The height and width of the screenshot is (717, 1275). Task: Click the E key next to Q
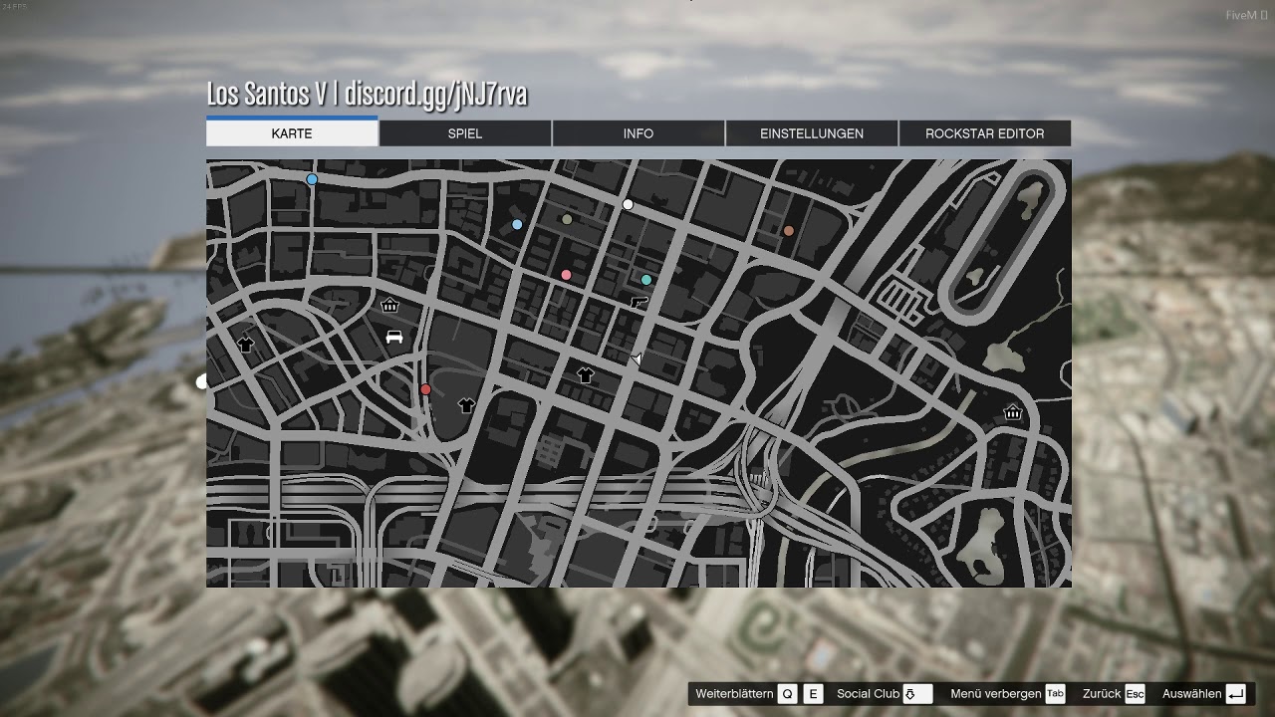(813, 694)
